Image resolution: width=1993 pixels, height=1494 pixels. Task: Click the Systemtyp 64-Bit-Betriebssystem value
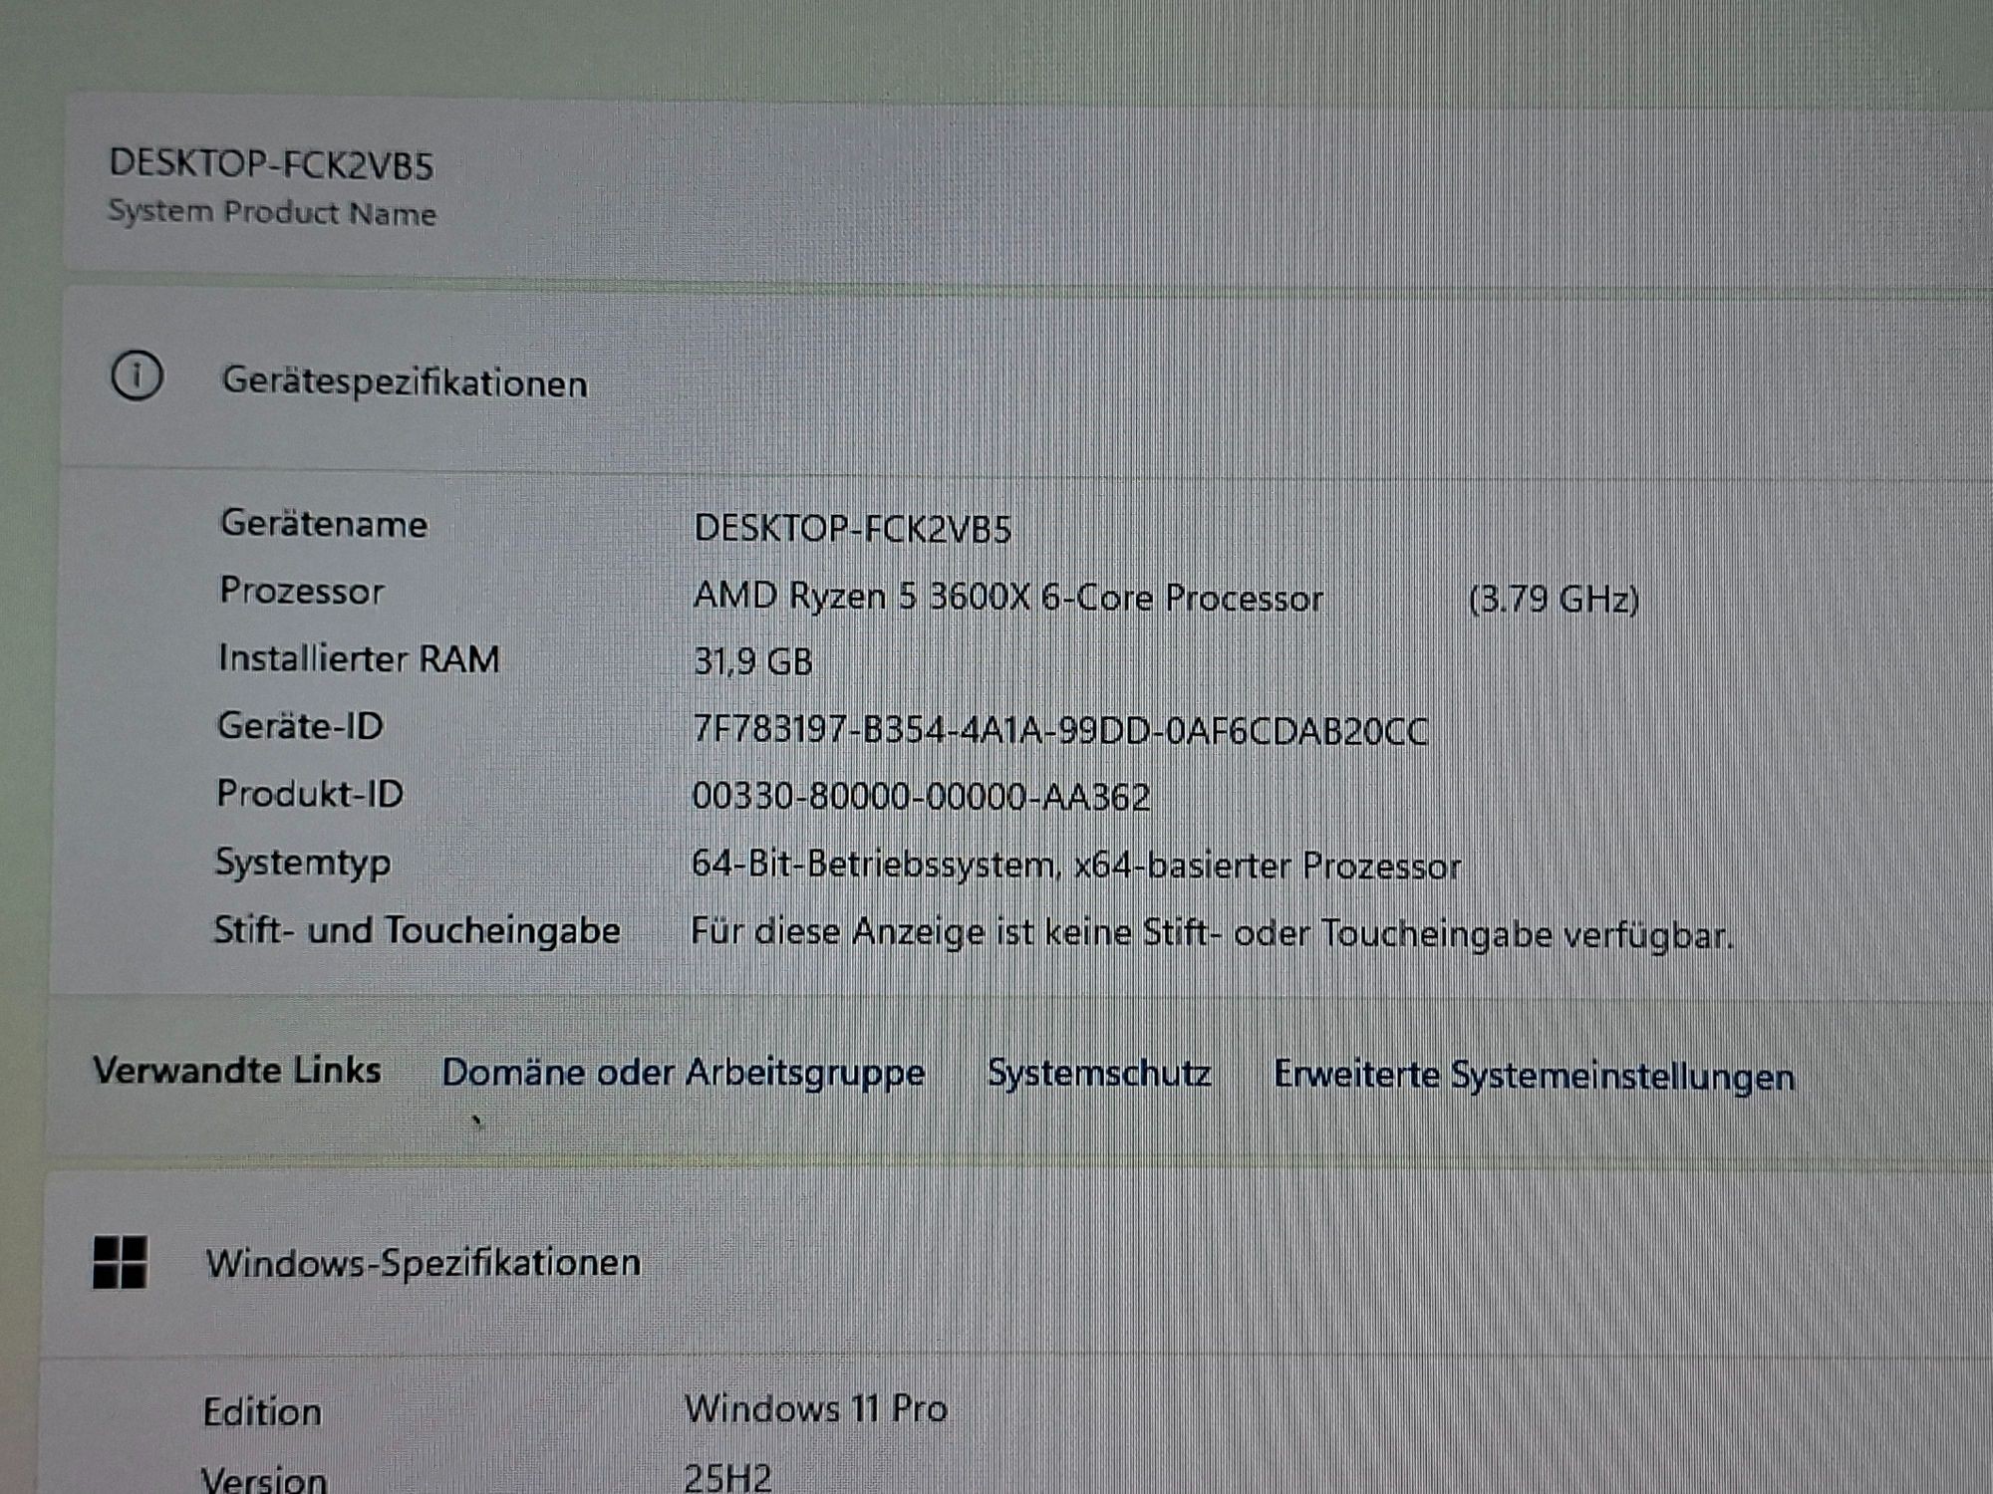click(x=1075, y=866)
